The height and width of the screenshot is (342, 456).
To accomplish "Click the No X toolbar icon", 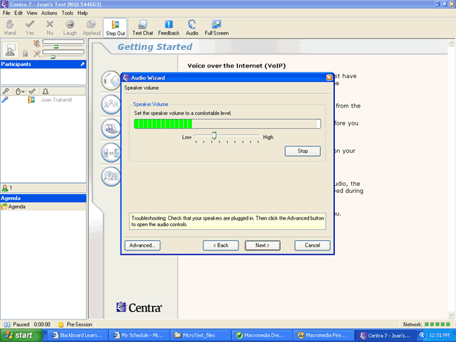I will point(50,27).
